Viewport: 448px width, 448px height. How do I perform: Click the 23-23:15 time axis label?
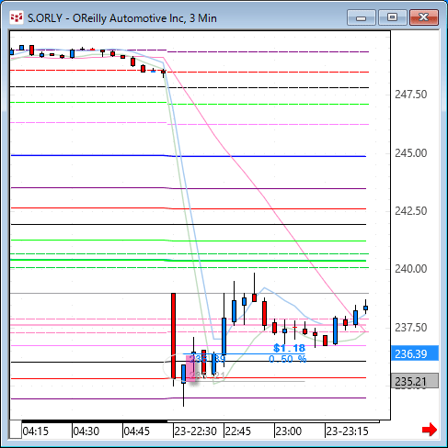point(347,431)
